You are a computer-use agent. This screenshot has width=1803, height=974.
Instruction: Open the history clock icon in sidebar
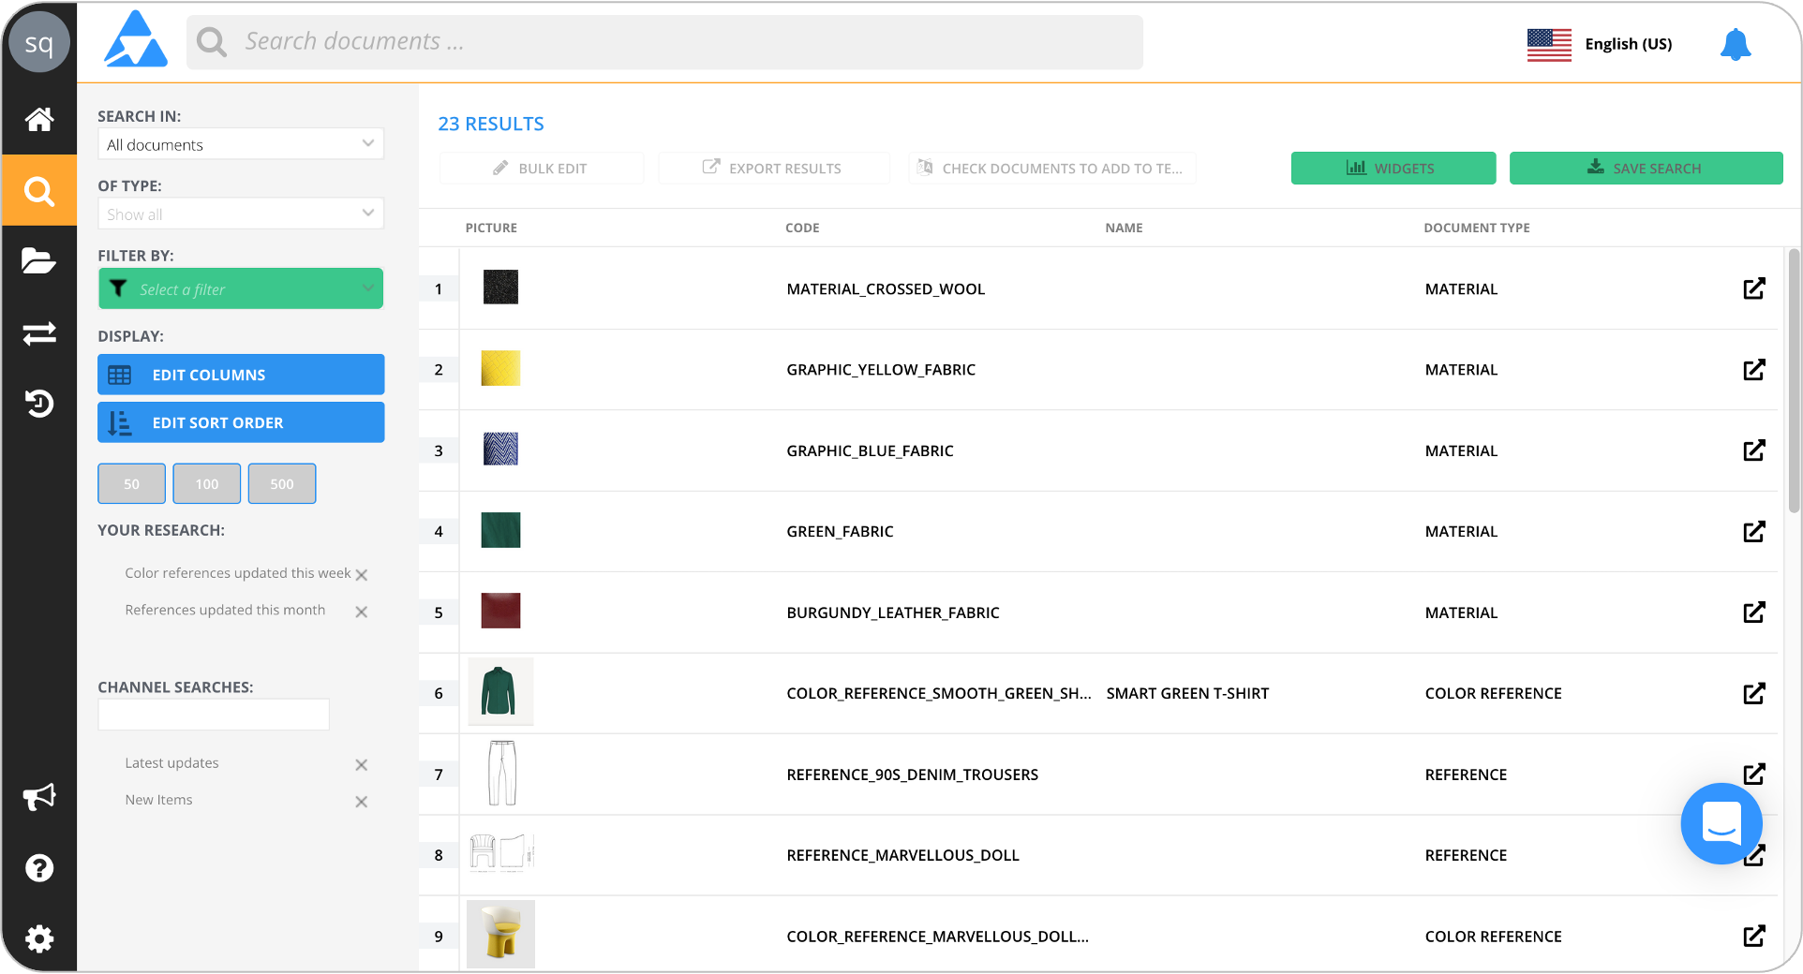pyautogui.click(x=38, y=404)
